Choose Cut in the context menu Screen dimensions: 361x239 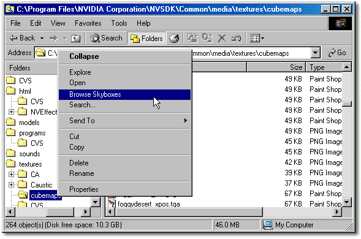tap(125, 137)
